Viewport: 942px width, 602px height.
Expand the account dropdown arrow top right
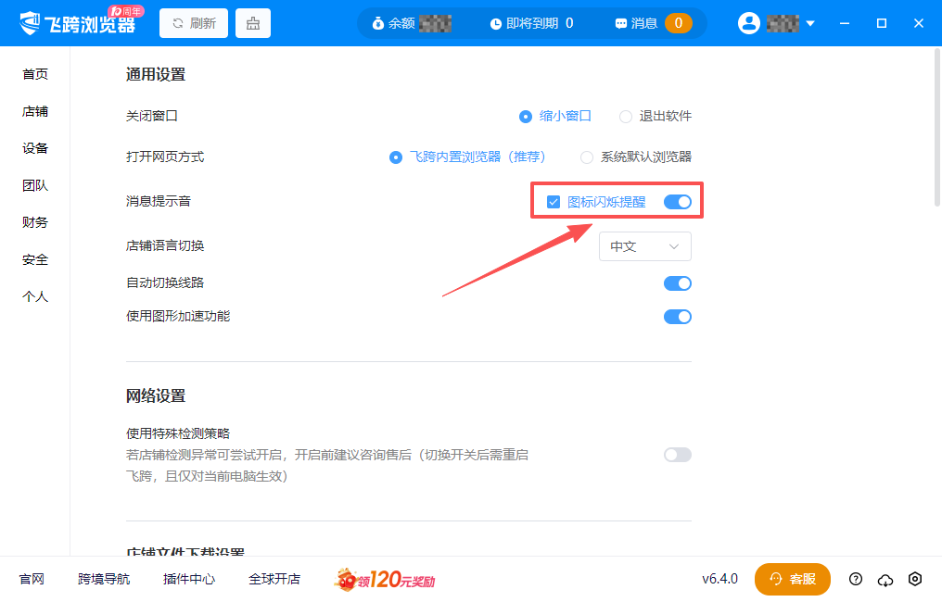click(x=808, y=23)
